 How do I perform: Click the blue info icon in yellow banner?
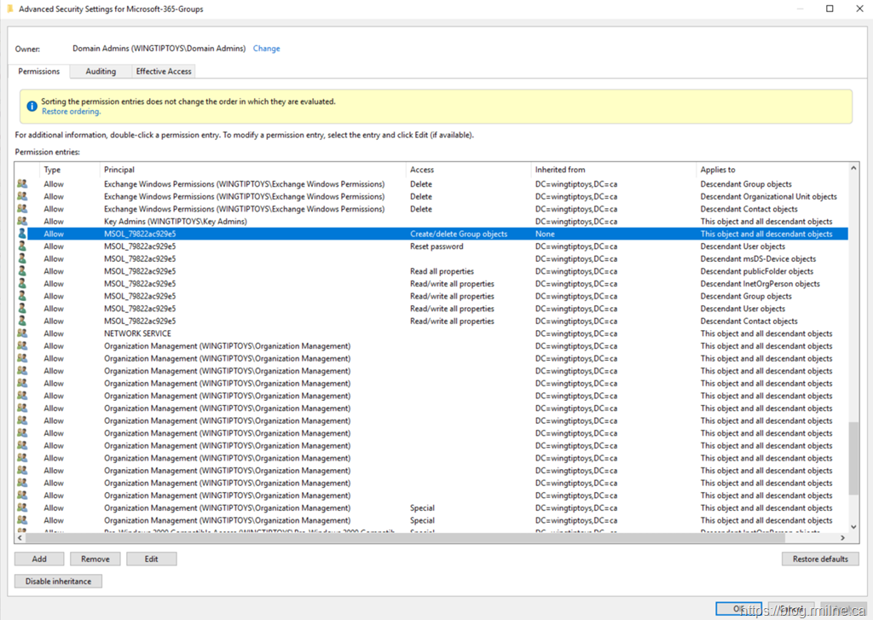coord(32,107)
